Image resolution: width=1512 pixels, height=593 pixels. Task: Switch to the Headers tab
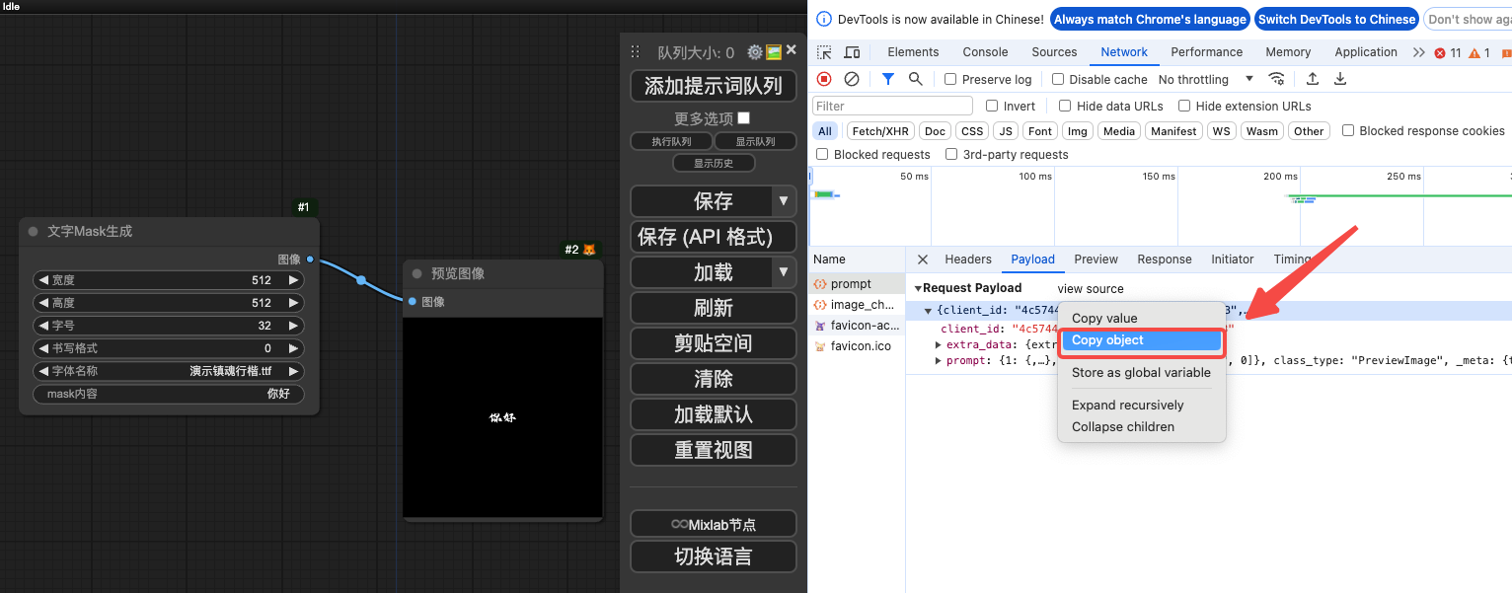[x=967, y=259]
